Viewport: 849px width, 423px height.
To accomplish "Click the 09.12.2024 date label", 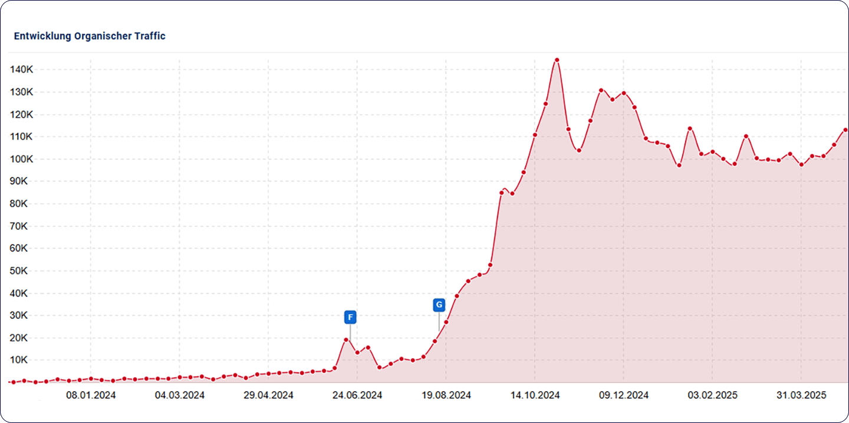I will tap(624, 395).
